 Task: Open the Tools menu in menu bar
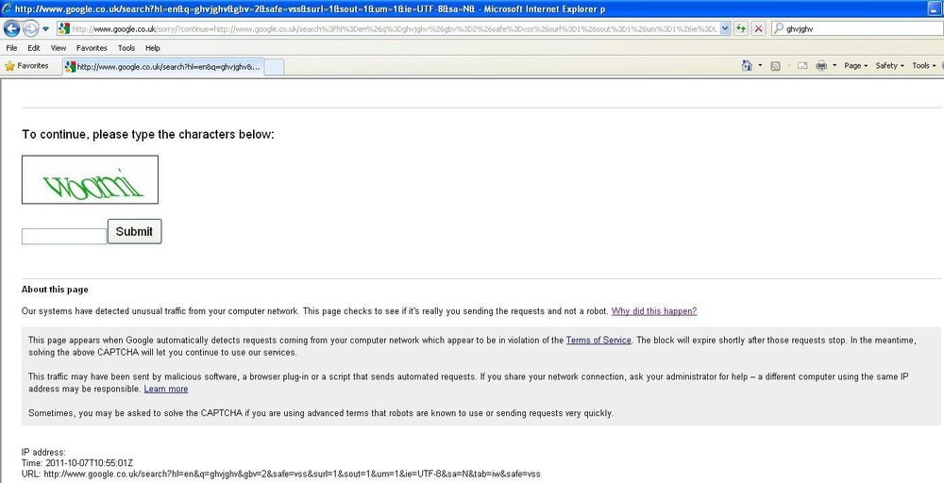point(126,48)
